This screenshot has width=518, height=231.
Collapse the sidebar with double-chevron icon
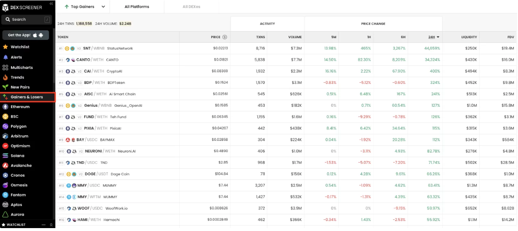click(x=51, y=3)
